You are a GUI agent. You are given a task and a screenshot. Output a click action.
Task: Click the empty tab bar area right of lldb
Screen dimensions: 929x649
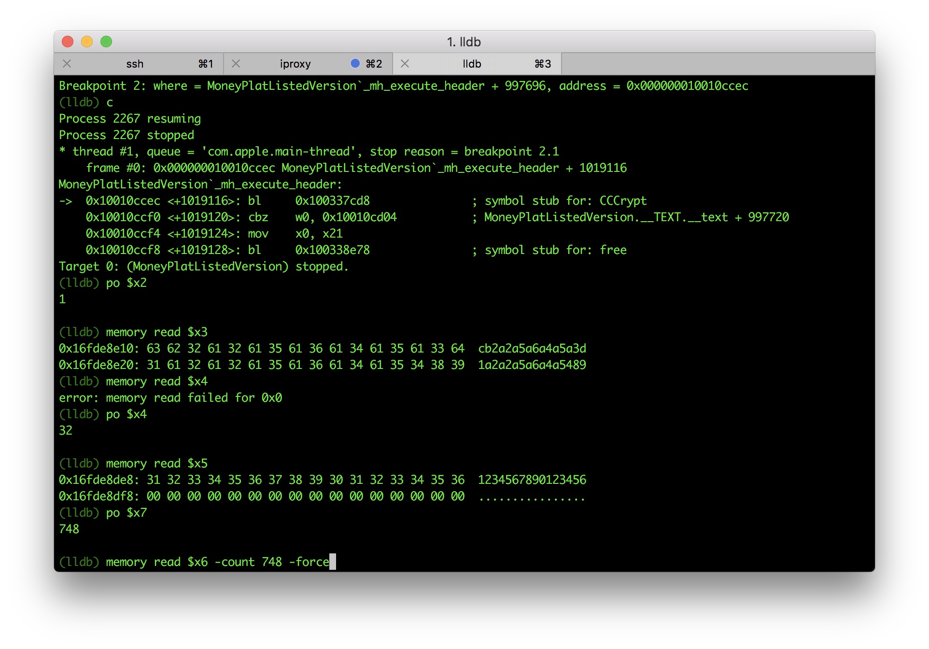[715, 64]
